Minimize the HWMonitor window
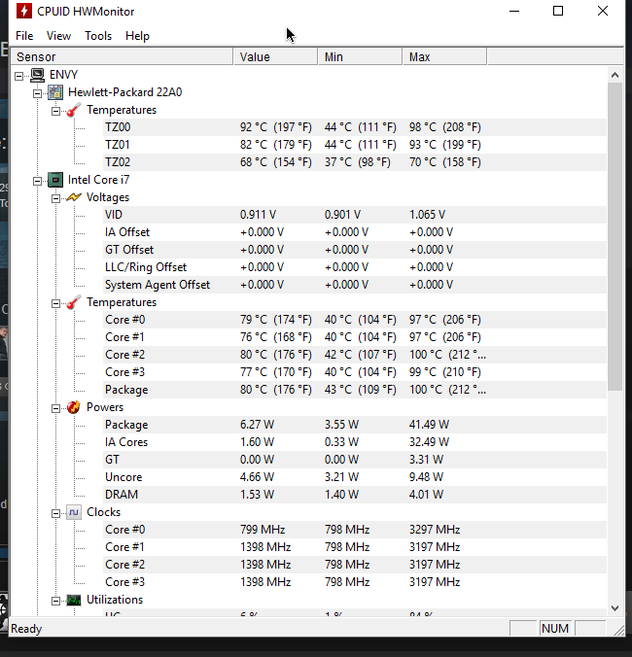This screenshot has height=657, width=632. [x=514, y=11]
